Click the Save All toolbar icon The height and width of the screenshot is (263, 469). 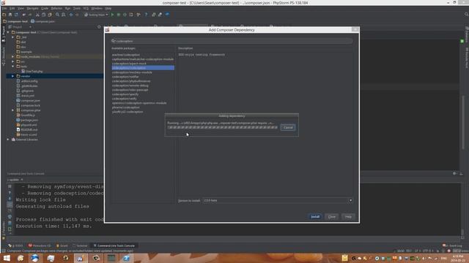[x=10, y=15]
